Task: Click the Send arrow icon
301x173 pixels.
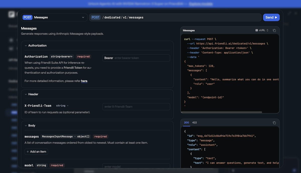Action: coord(276,17)
